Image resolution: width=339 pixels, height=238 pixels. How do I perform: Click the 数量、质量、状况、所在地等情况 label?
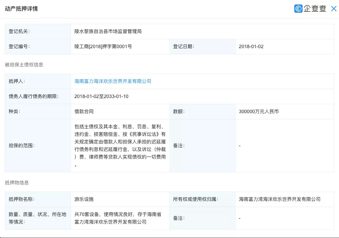(x=37, y=218)
